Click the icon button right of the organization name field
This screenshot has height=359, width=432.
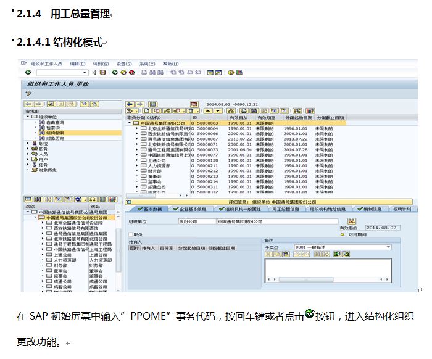[x=352, y=221]
